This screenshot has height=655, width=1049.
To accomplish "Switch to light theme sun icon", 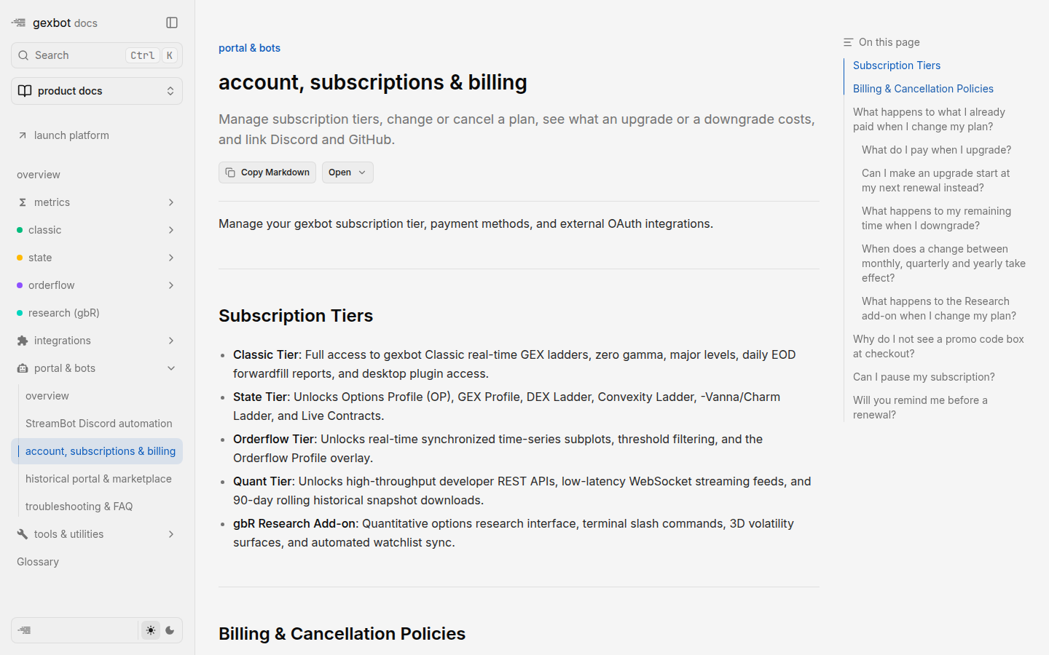I will [x=151, y=630].
